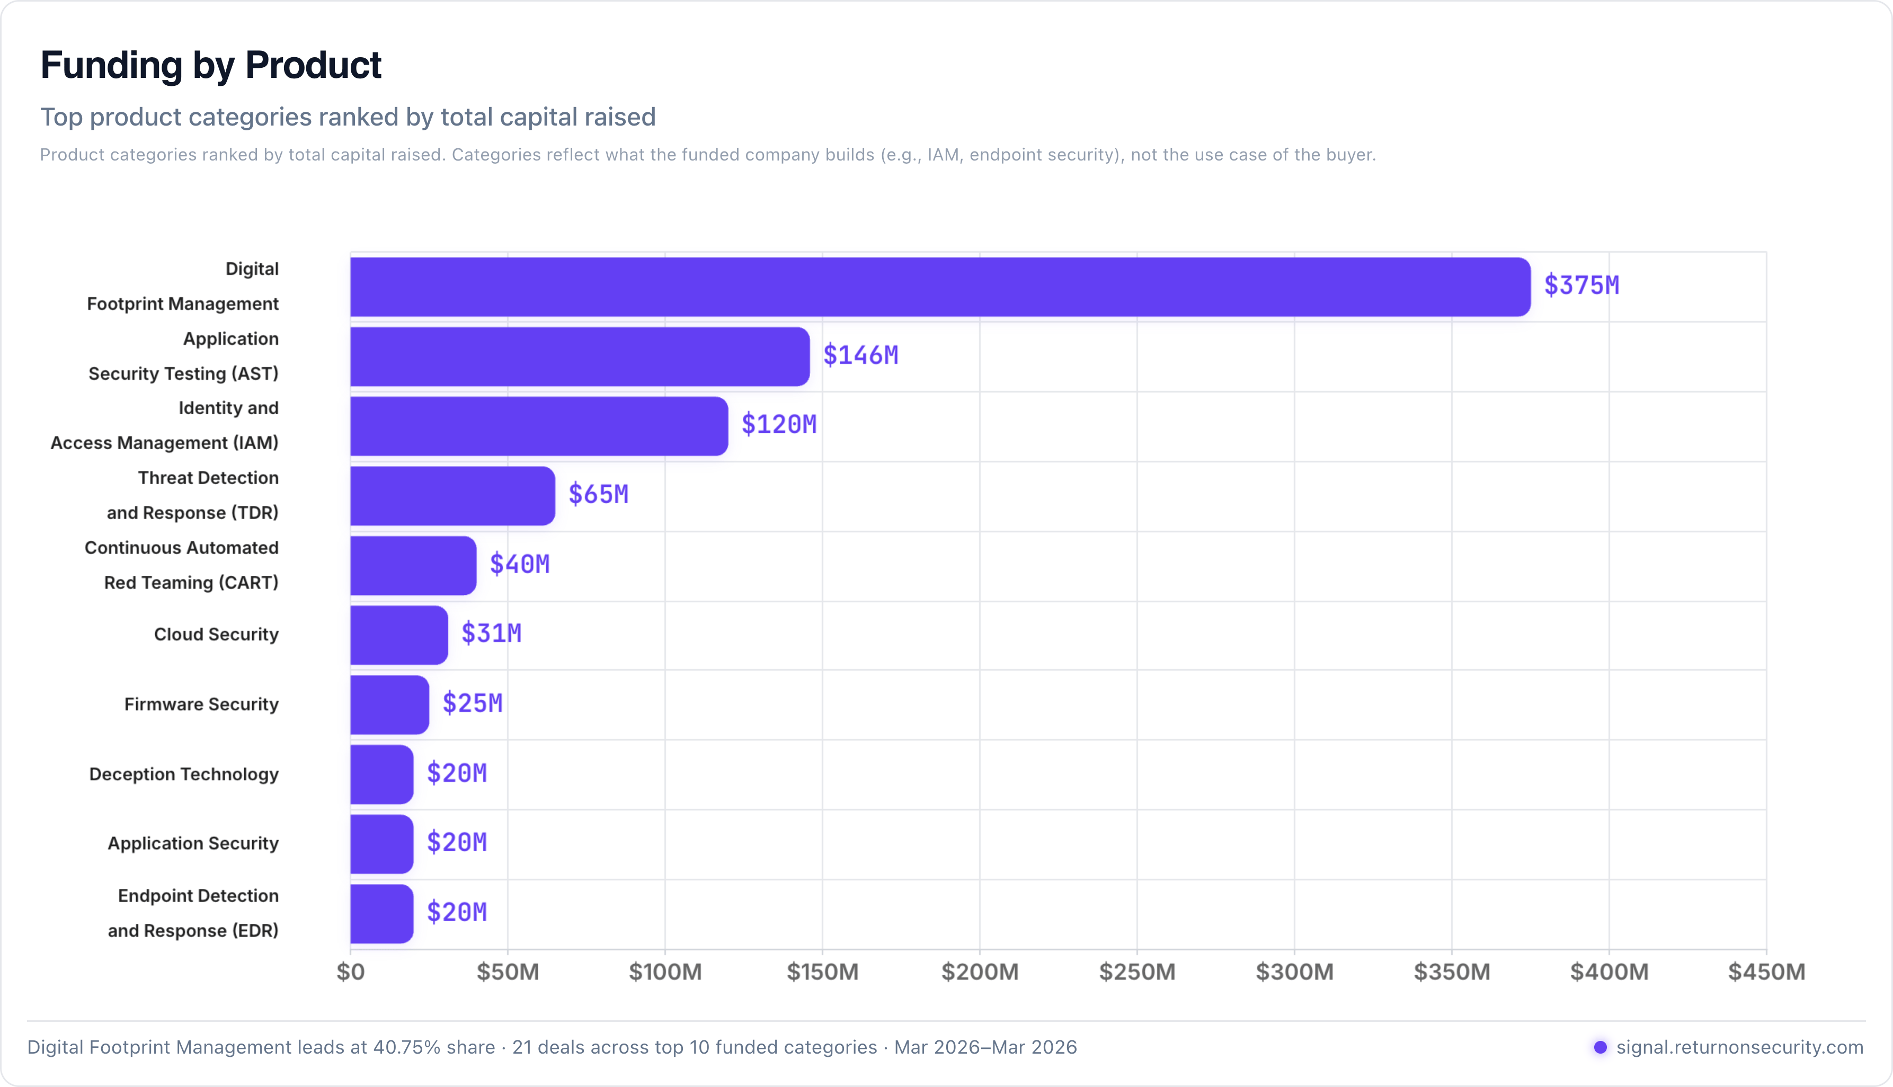Click the Cloud Security bar
Screen dimensions: 1893x1087
click(398, 635)
